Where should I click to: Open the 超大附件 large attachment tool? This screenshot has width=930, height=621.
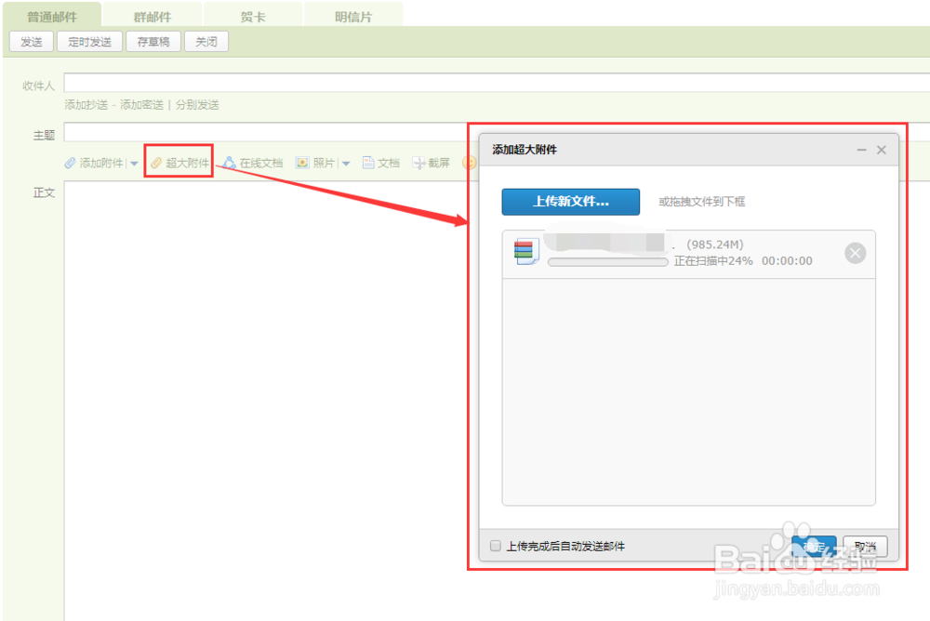(179, 162)
